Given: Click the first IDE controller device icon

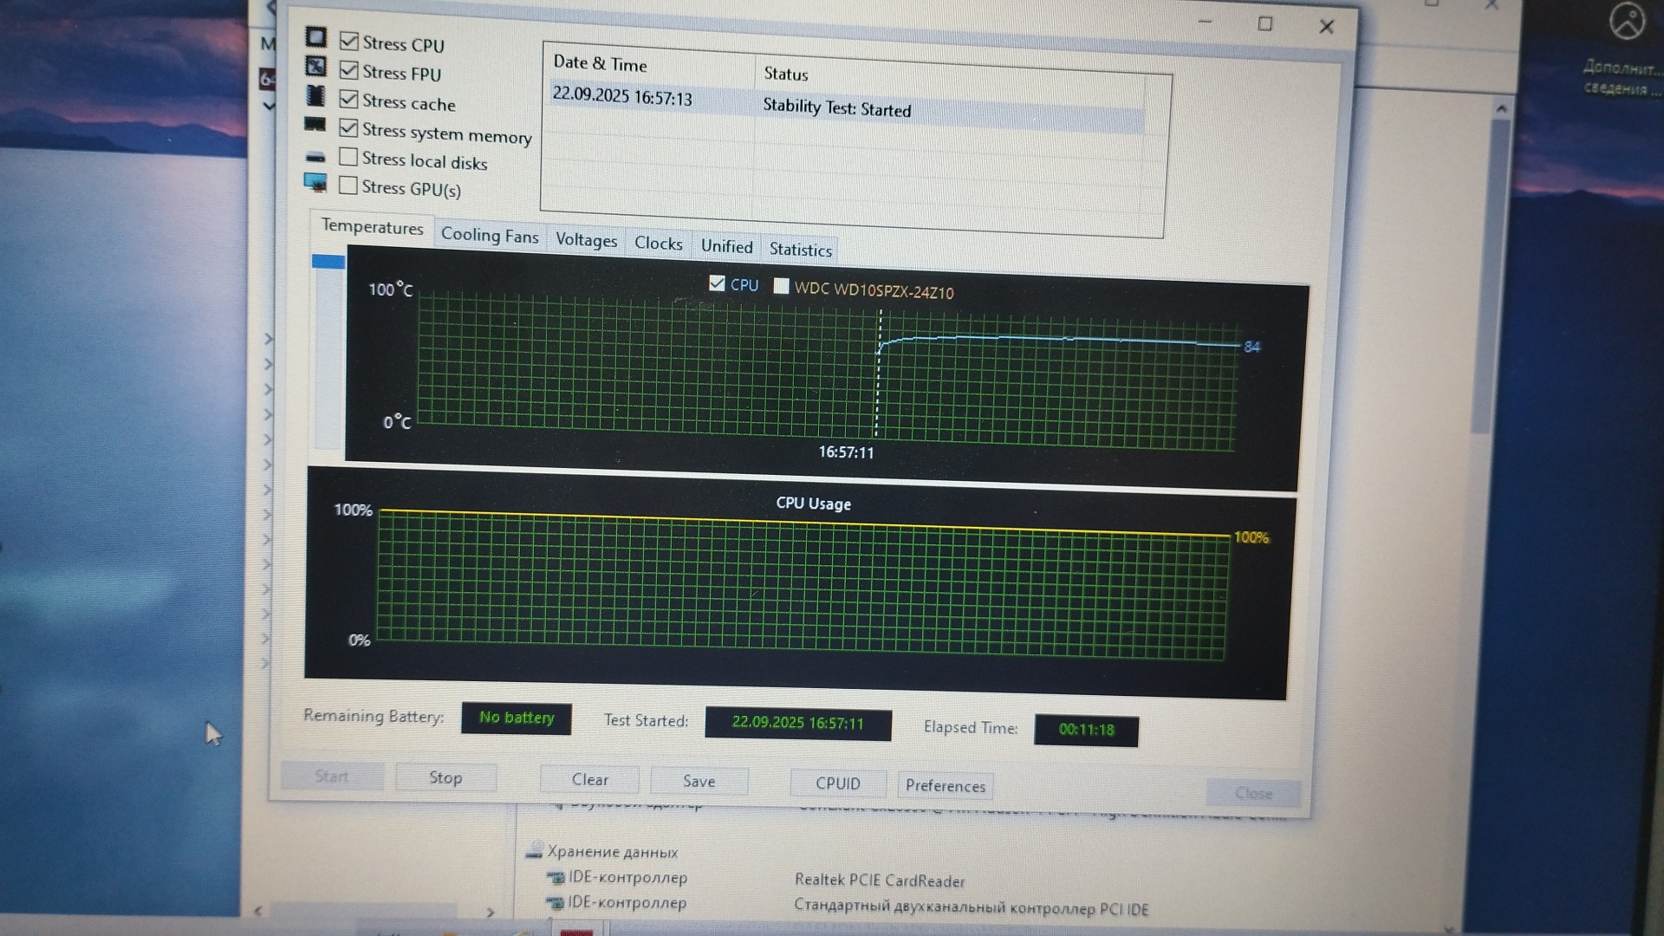Looking at the screenshot, I should (x=556, y=877).
